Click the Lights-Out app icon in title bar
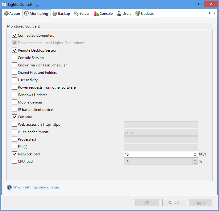The image size is (219, 211). pos(4,5)
